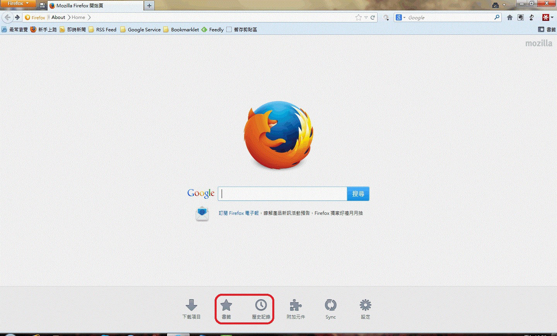The height and width of the screenshot is (336, 557).
Task: Bookmark this page with the star icon
Action: [359, 17]
